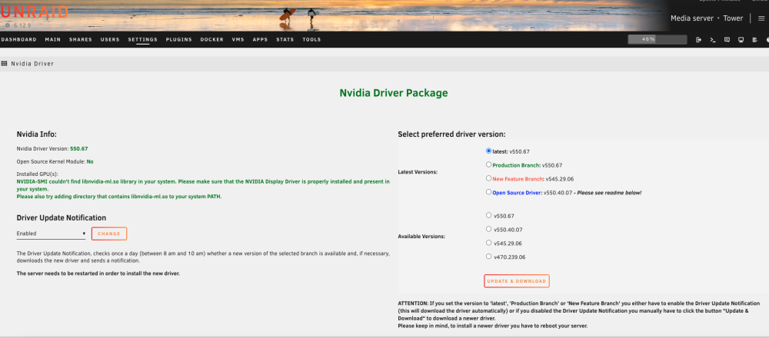This screenshot has width=769, height=338.
Task: Select the 'latest: v550.67' radio button
Action: pos(488,151)
